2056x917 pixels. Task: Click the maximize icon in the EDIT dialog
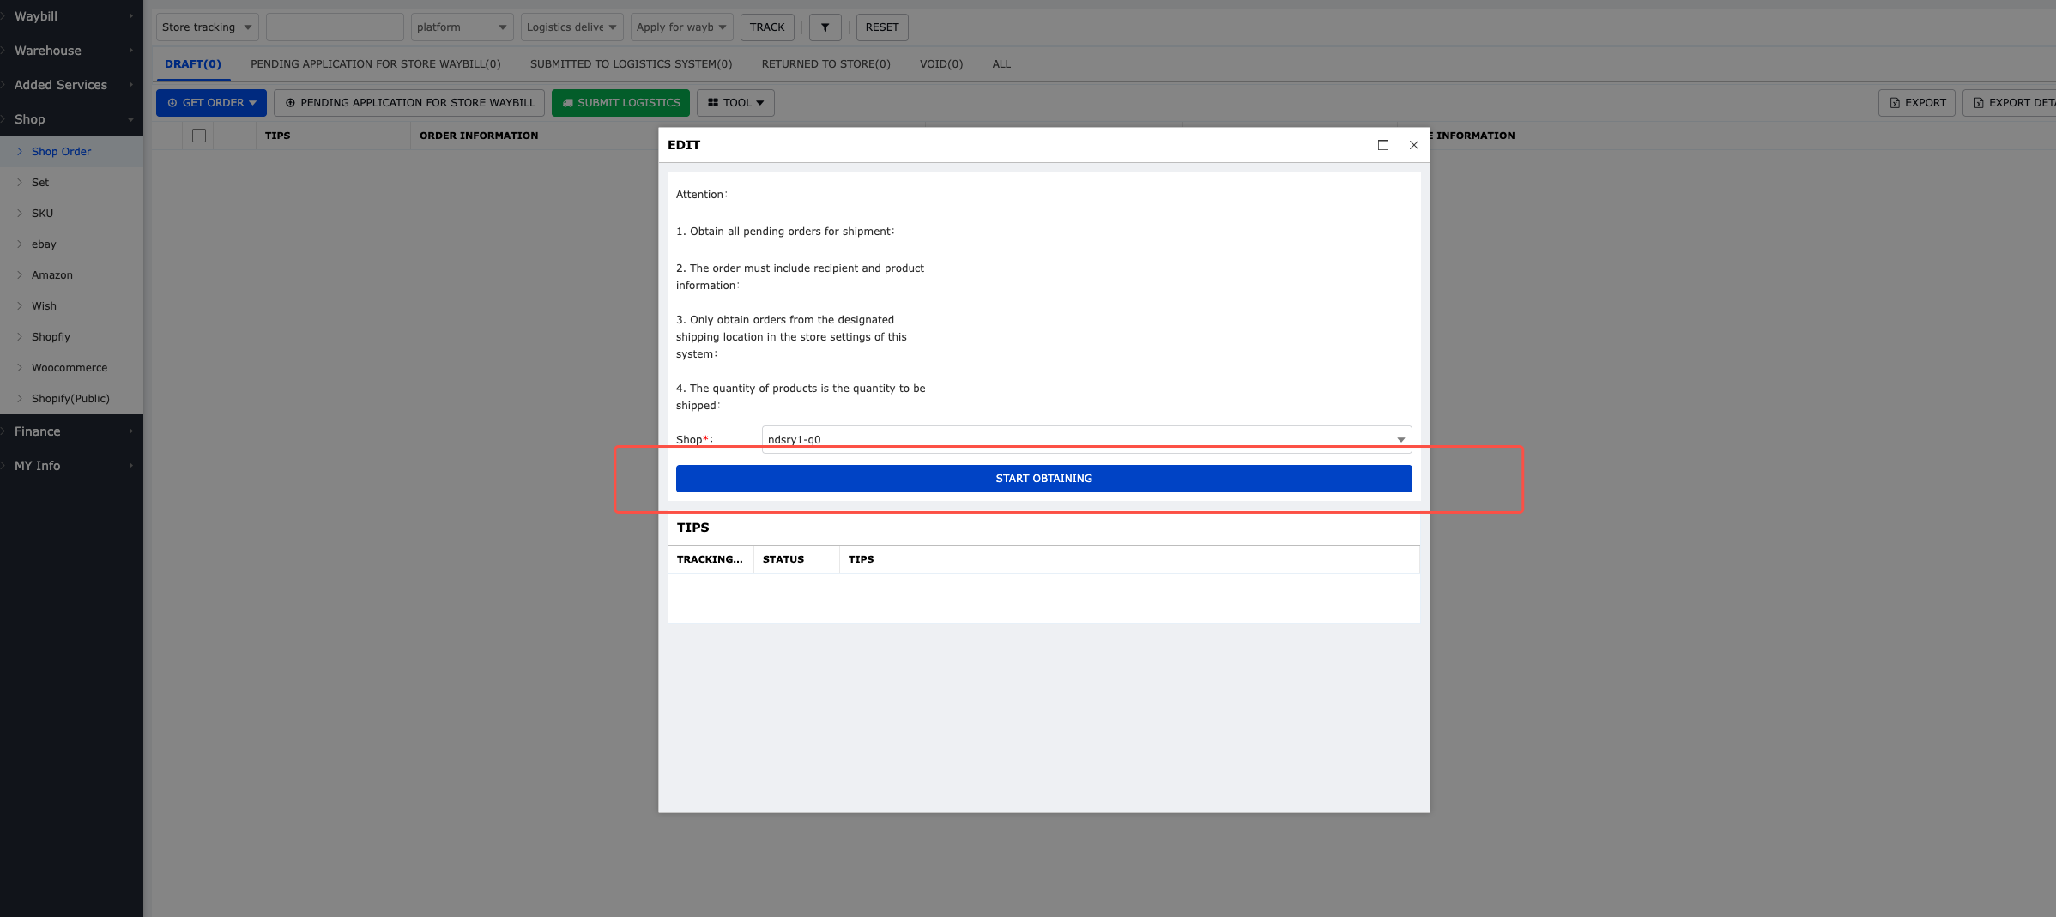coord(1383,145)
